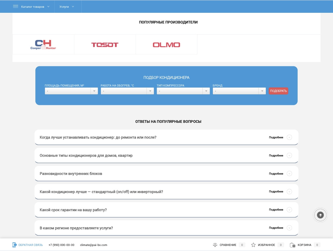Image resolution: width=333 pixels, height=251 pixels.
Task: Click the email climate@pai-bx.com
Action: (94, 245)
